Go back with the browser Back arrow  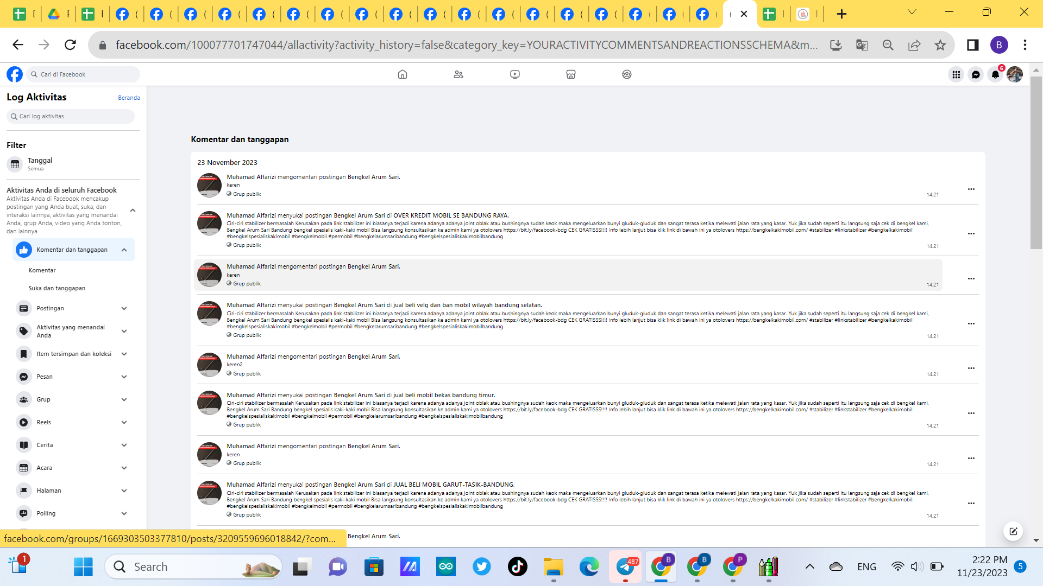click(18, 44)
